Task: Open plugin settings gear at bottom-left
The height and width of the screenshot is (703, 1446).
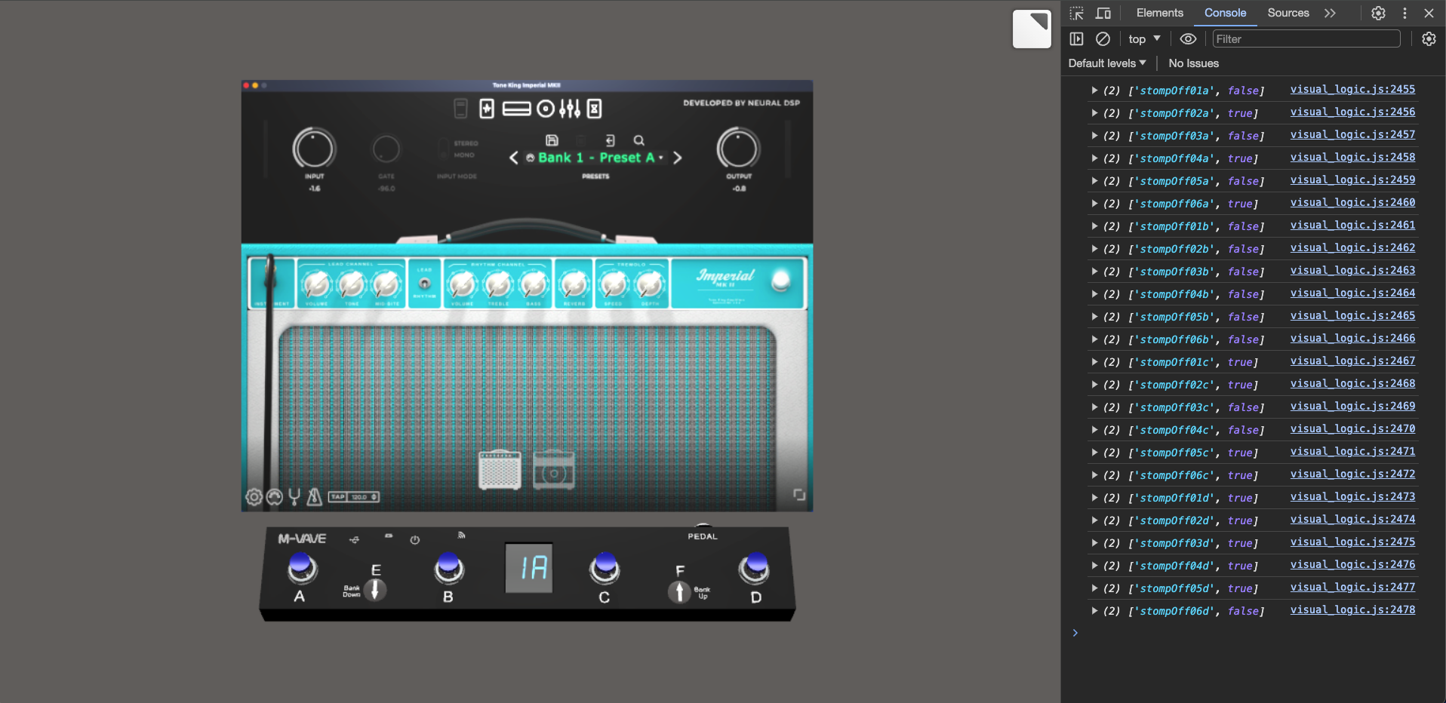Action: point(254,497)
